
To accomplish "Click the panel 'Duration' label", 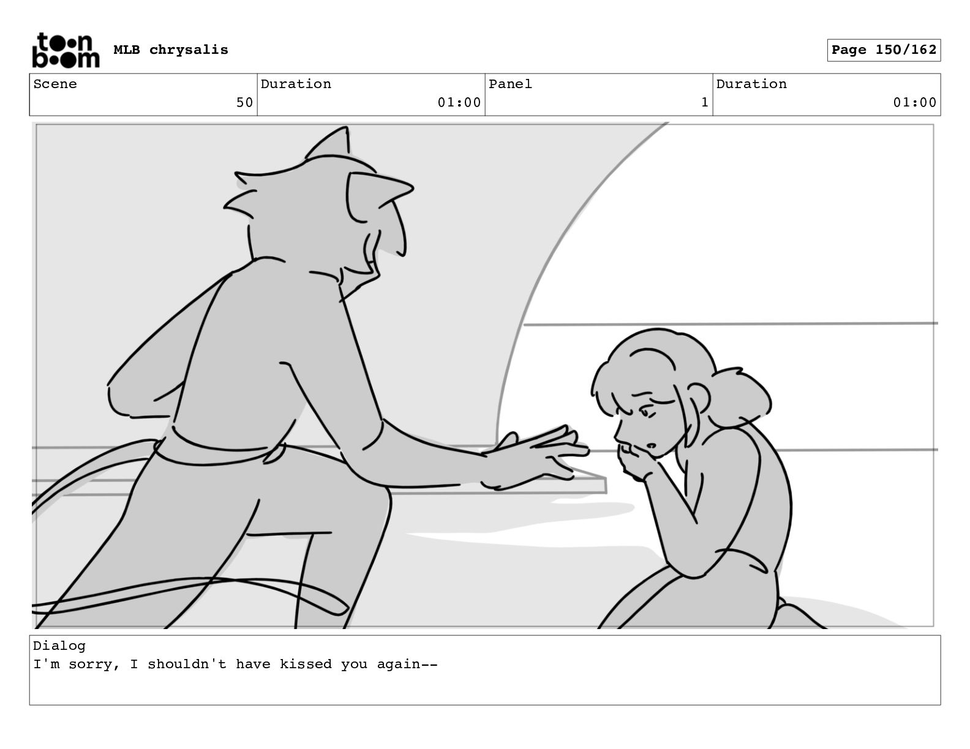I will pos(751,84).
